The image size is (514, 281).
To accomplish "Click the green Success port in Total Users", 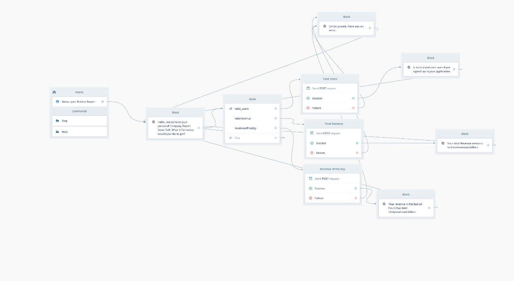I will (x=353, y=98).
